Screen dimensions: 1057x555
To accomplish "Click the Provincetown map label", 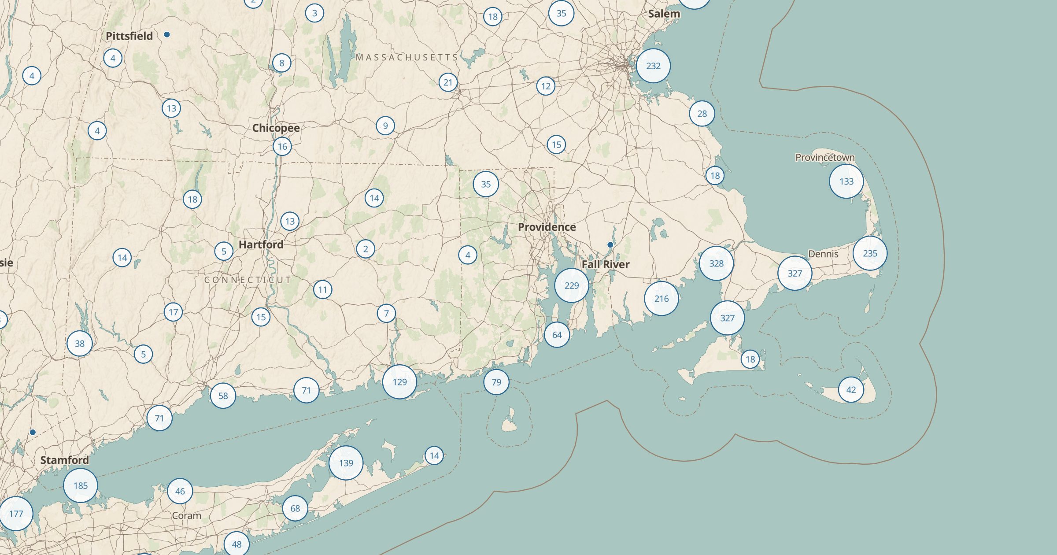I will (825, 157).
